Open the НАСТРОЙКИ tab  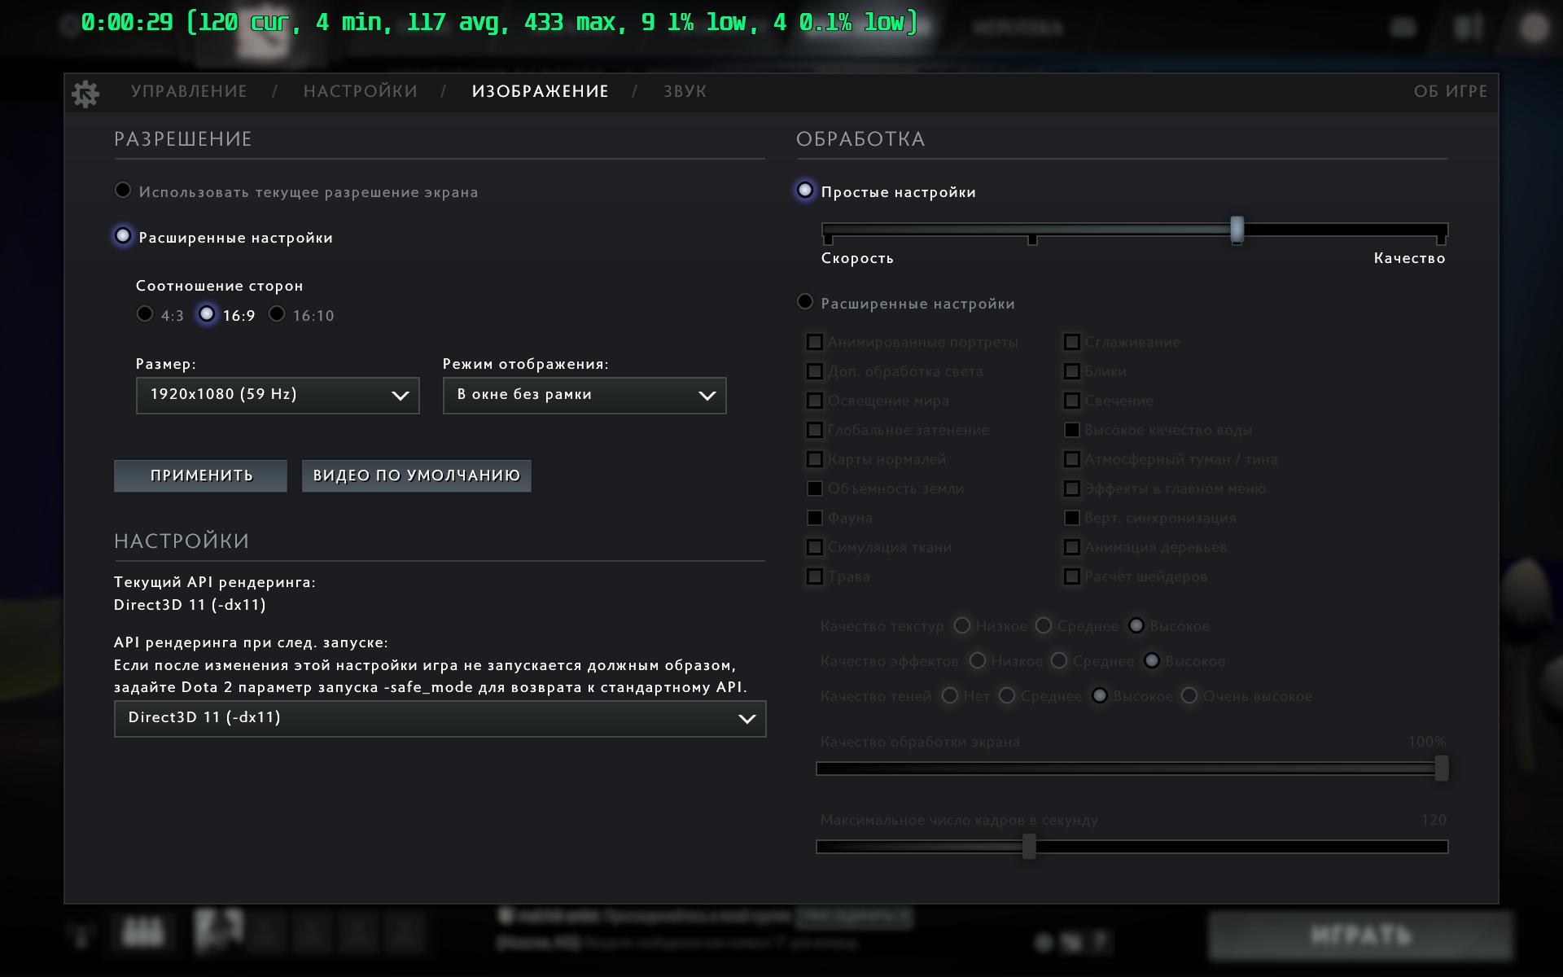360,91
